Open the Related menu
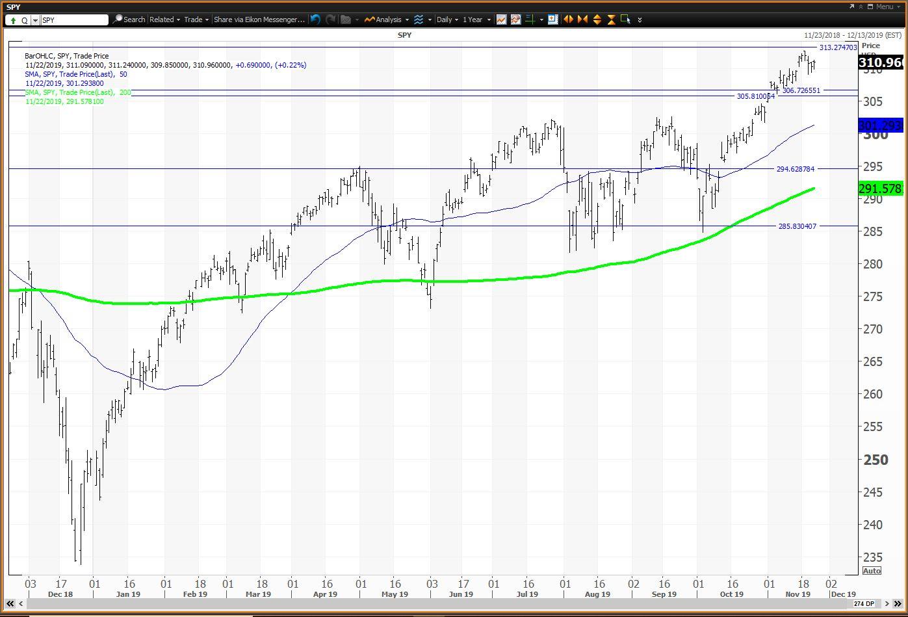 point(164,20)
